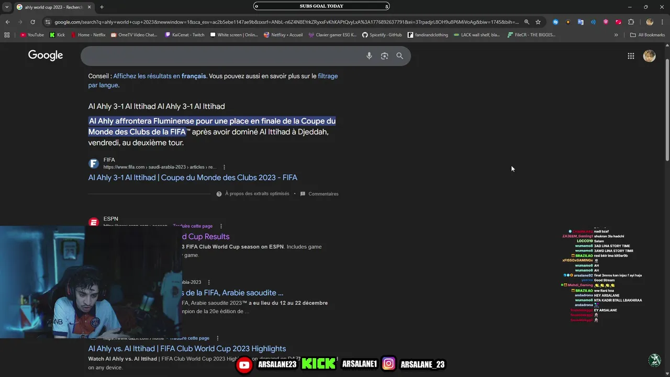Open the bookmarks apps grid shortcut
The width and height of the screenshot is (670, 377).
point(7,35)
